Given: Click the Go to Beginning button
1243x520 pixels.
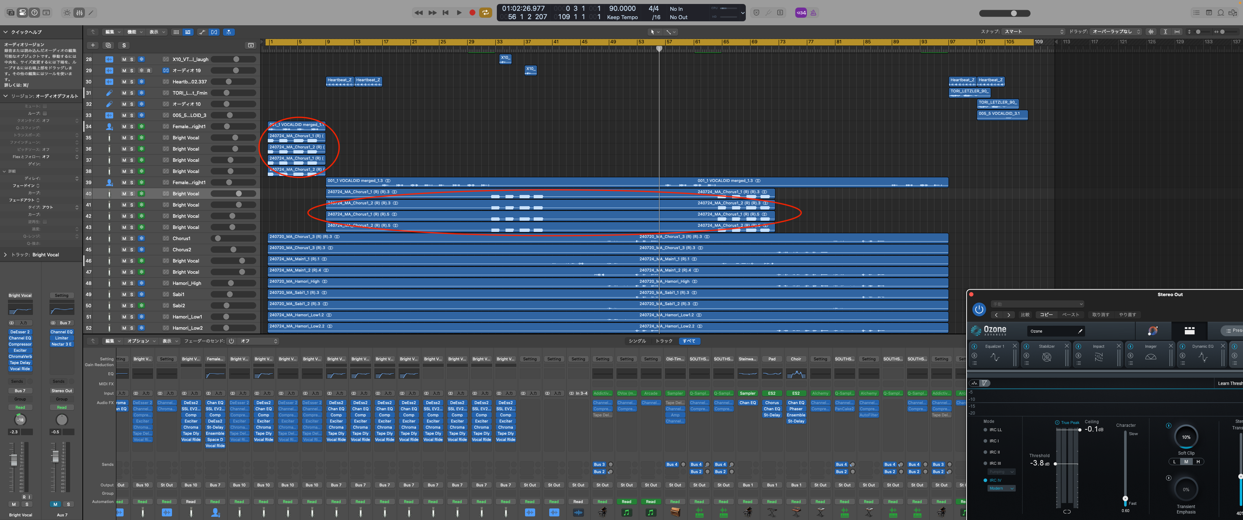Looking at the screenshot, I should coord(446,13).
